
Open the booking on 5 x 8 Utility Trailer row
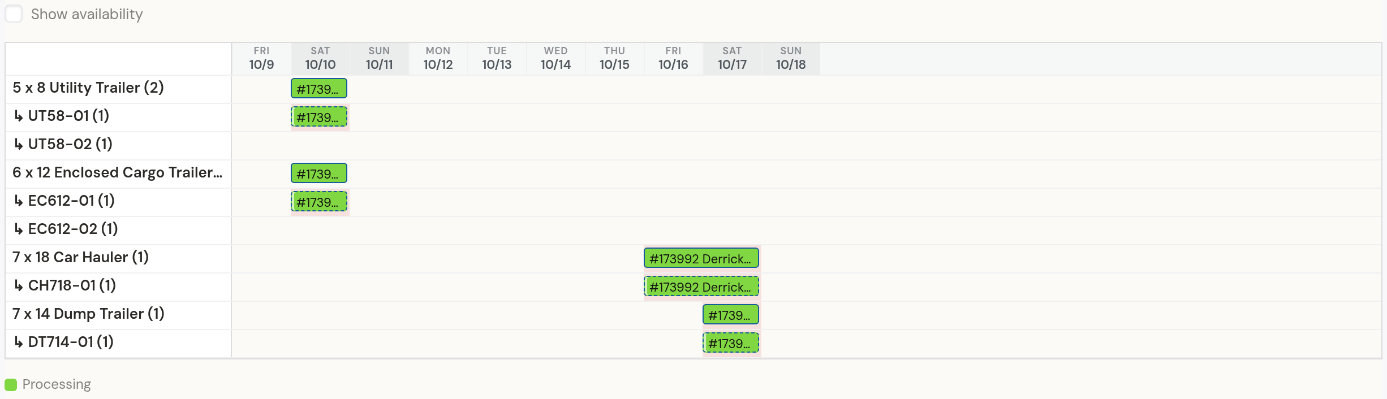coord(319,89)
